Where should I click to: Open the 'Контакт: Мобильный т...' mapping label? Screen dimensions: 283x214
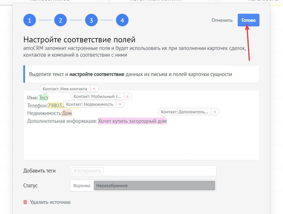tap(97, 96)
